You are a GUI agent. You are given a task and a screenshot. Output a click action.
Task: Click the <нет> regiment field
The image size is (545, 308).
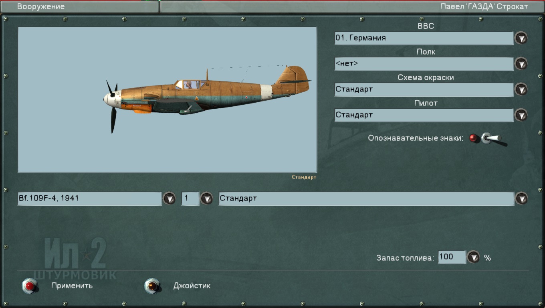coord(424,64)
